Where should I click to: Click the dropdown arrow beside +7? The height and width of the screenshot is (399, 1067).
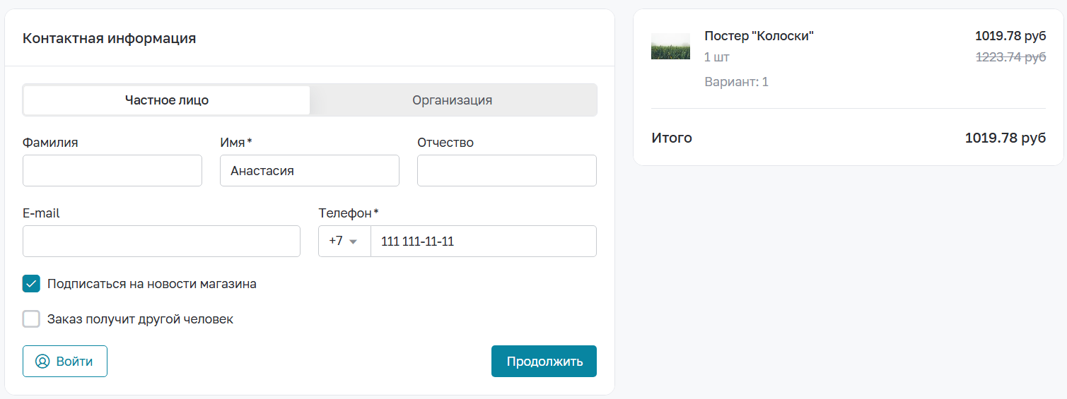[354, 242]
